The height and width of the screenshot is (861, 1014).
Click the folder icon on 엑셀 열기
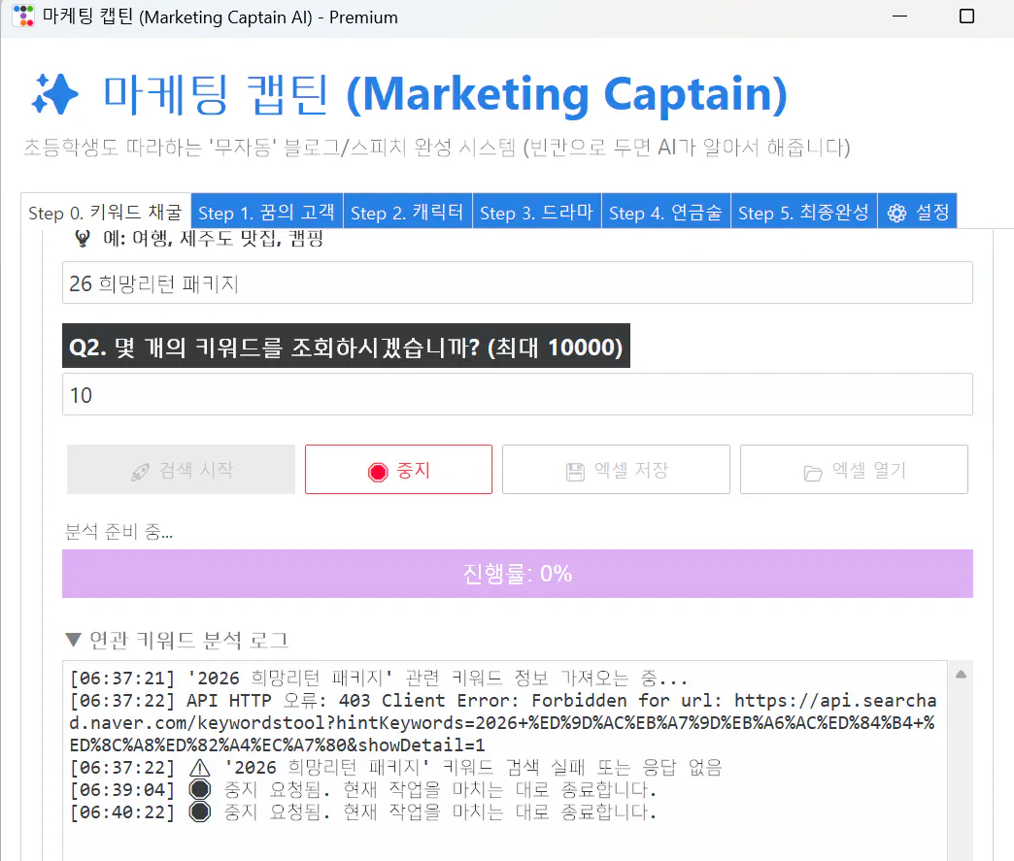coord(812,469)
